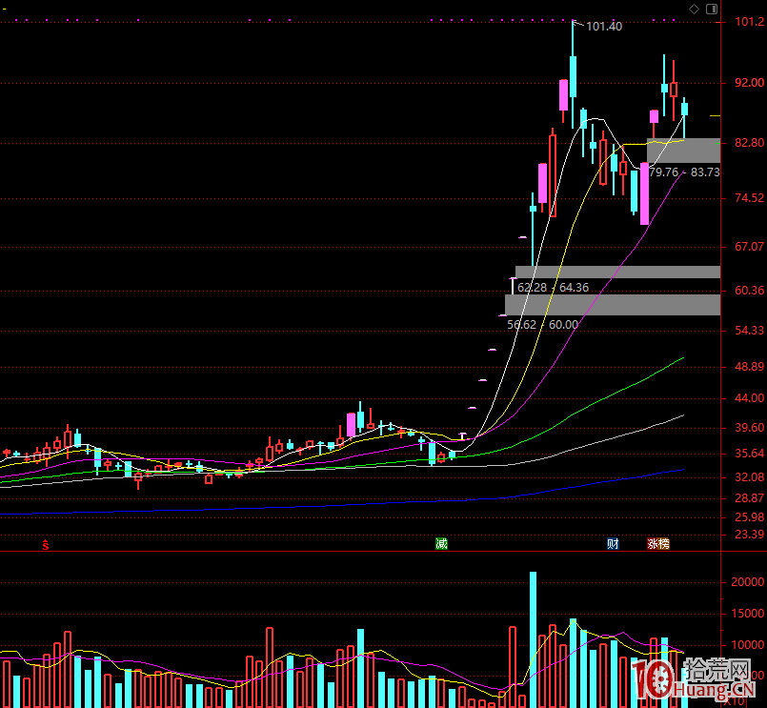
Task: Click the 60.36 price axis label
Action: [x=749, y=291]
